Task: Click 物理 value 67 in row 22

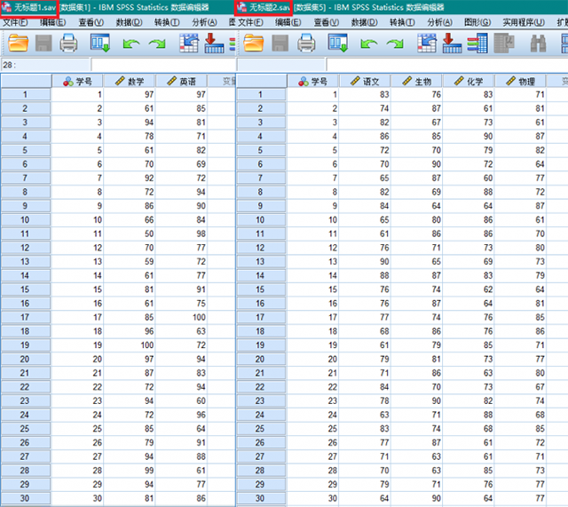Action: (520, 387)
